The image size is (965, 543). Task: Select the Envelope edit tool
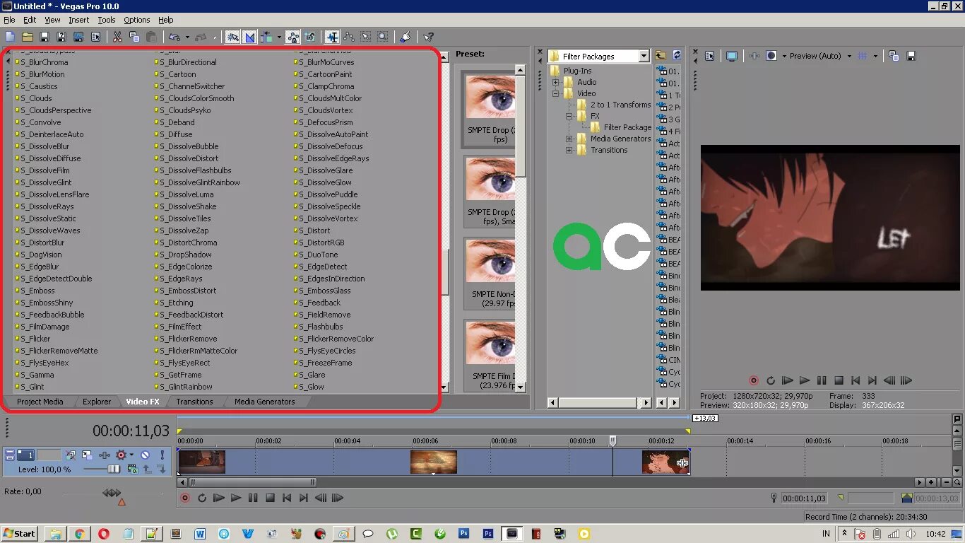pyautogui.click(x=349, y=37)
